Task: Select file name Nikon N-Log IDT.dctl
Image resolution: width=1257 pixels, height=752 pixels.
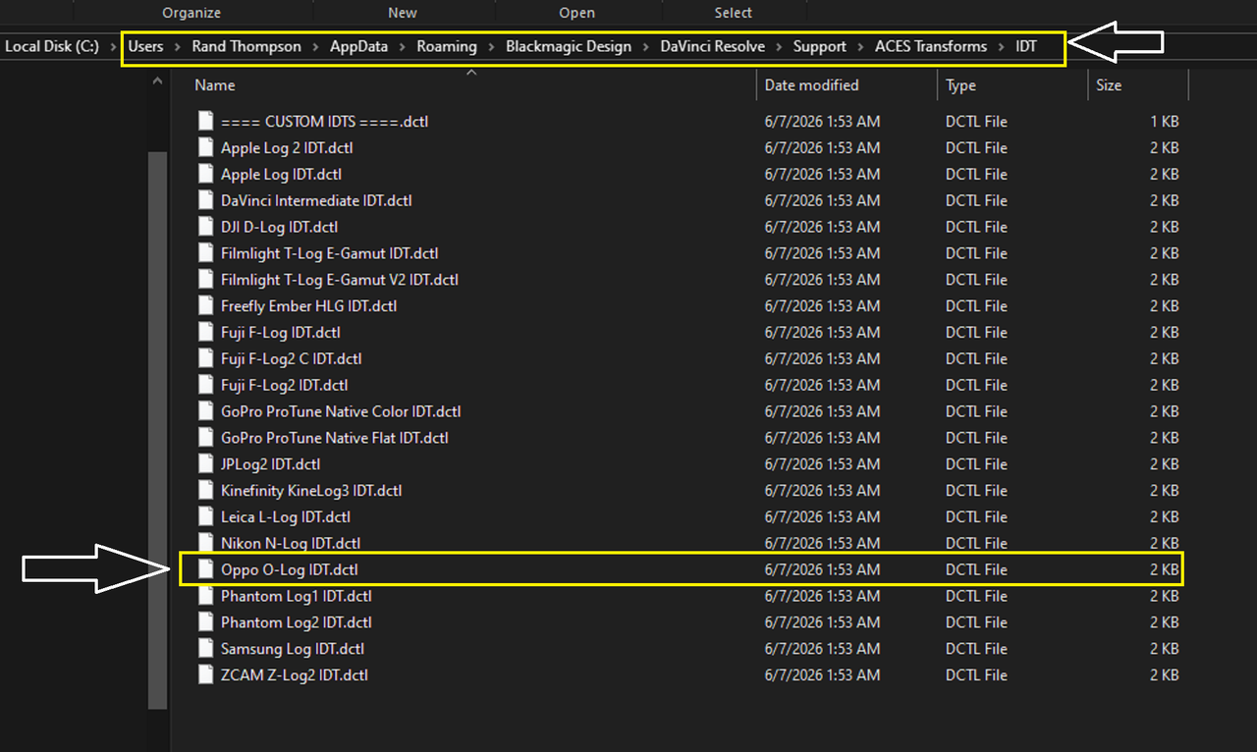Action: (291, 543)
